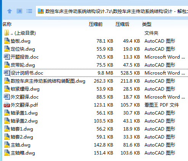Image resolution: width=188 pixels, height=161 pixels.
Task: Click the 9.8 MB size value
Action: click(x=105, y=73)
